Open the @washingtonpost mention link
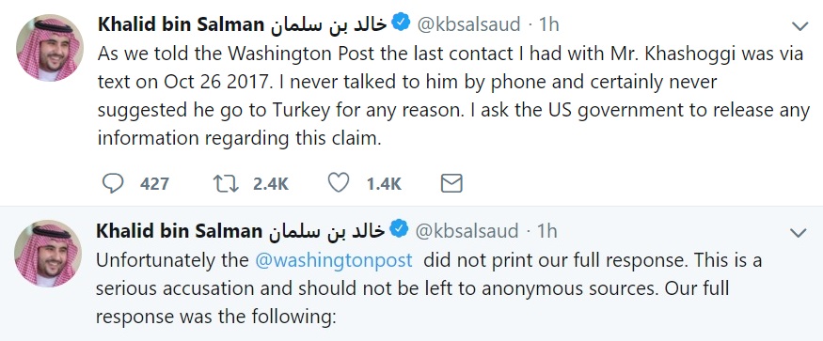The height and width of the screenshot is (341, 823). (x=334, y=261)
